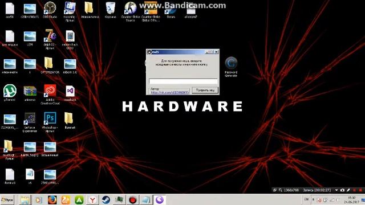This screenshot has height=205, width=365.
Task: Open the OPTIMIZATOR folder
Action: point(50,65)
